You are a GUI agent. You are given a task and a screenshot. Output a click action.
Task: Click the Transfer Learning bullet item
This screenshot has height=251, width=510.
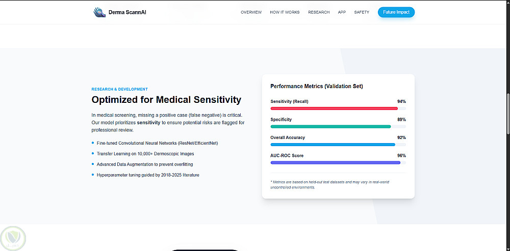145,154
